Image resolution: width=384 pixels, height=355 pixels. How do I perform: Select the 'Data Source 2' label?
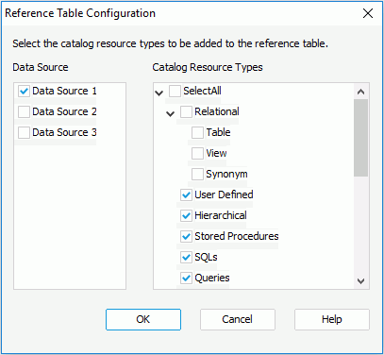click(64, 111)
